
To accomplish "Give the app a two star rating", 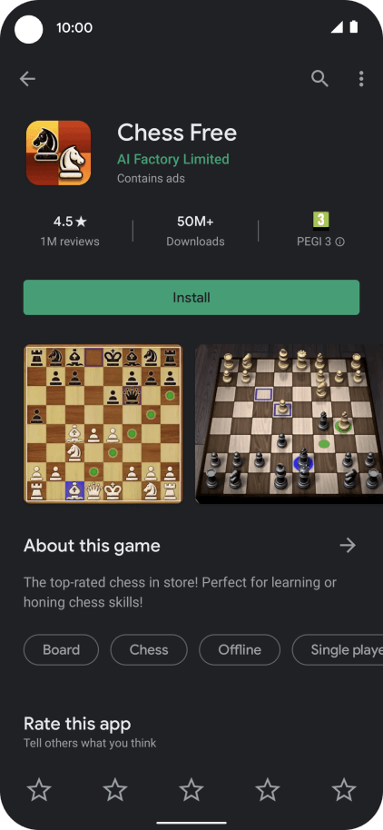I will point(115,790).
